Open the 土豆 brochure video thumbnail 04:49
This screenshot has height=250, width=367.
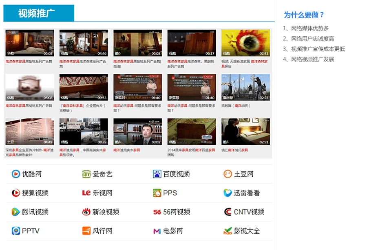click(30, 132)
